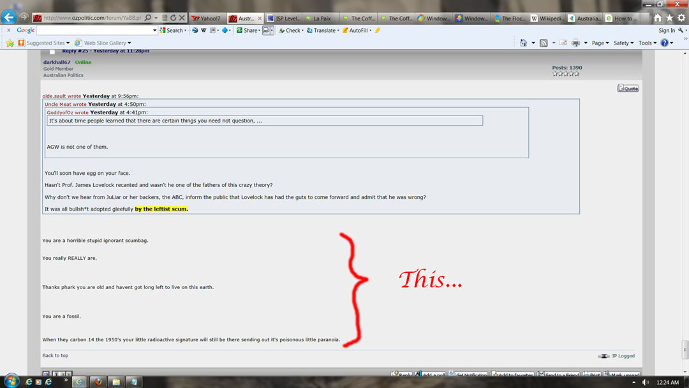Open the favorites star icon

pyautogui.click(x=669, y=18)
